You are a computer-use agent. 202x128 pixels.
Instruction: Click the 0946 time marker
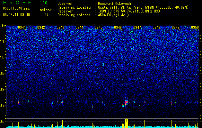118,28
